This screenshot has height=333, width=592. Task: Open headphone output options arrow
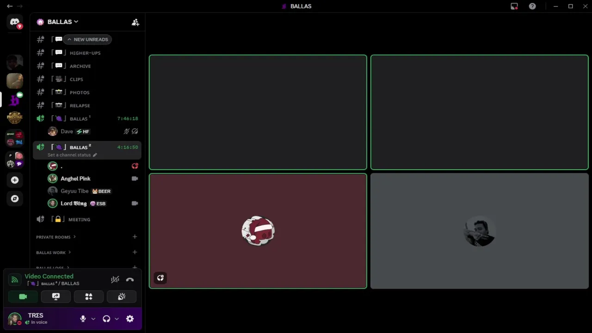pos(117,319)
